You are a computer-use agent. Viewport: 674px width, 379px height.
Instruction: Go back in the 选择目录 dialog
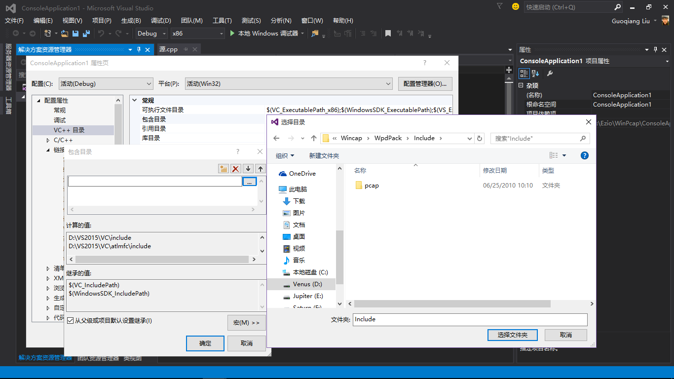click(x=276, y=138)
